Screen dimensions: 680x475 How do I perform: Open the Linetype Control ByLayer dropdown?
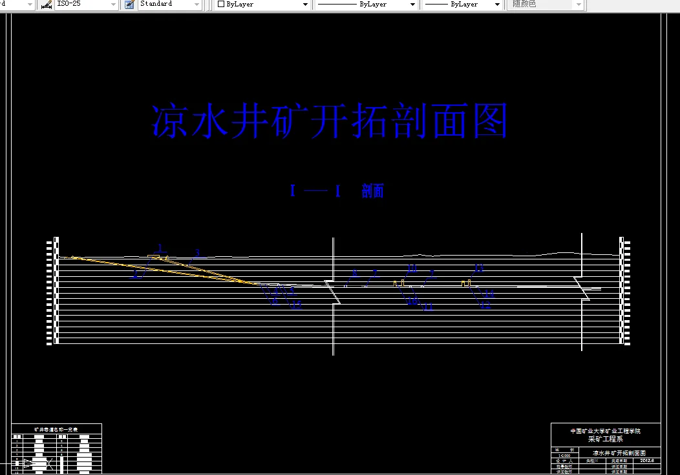412,5
